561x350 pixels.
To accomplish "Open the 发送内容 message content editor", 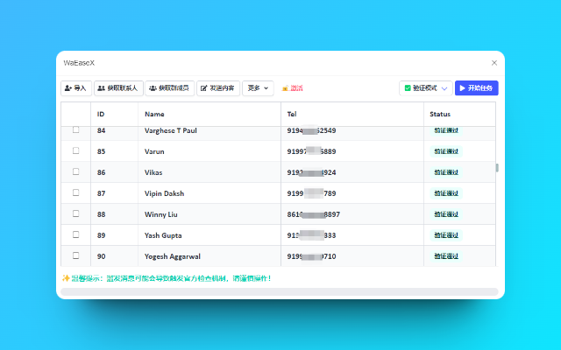I will pyautogui.click(x=218, y=88).
